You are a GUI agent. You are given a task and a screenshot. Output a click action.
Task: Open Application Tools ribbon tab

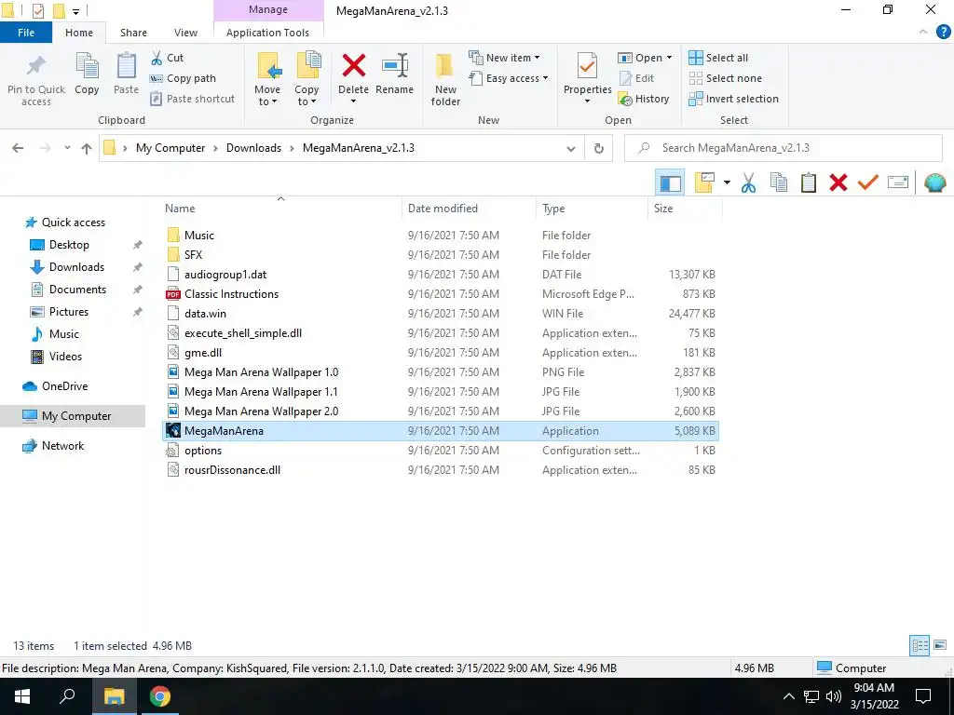point(267,33)
